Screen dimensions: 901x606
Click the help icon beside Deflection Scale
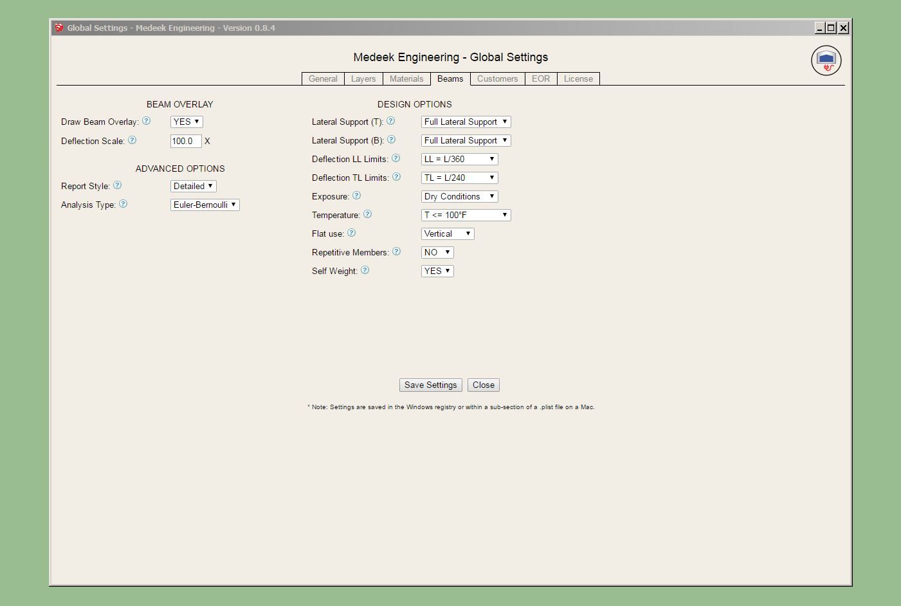(x=132, y=140)
